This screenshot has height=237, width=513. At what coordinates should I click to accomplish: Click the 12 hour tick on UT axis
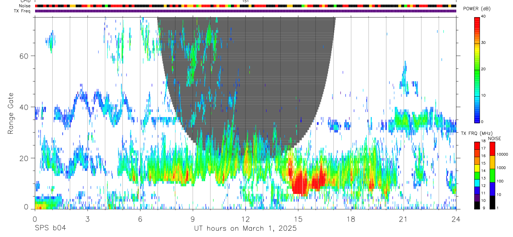point(246,219)
